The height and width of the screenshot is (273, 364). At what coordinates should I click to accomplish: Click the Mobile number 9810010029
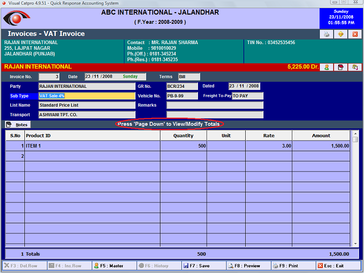pos(163,48)
